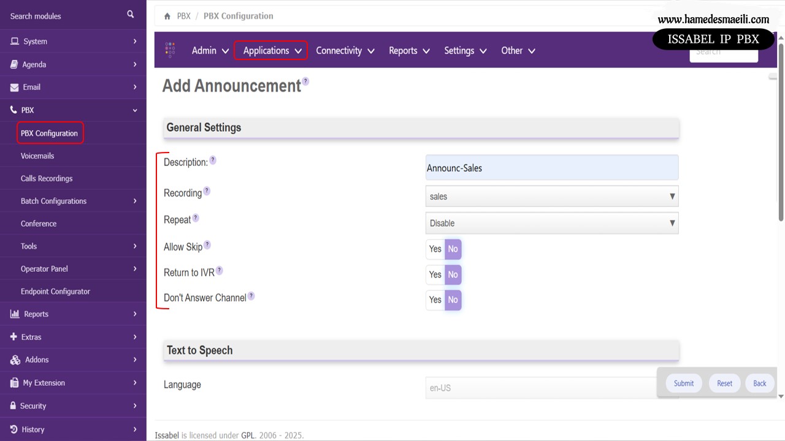This screenshot has width=785, height=441.
Task: Open the Connectivity menu
Action: (x=345, y=51)
